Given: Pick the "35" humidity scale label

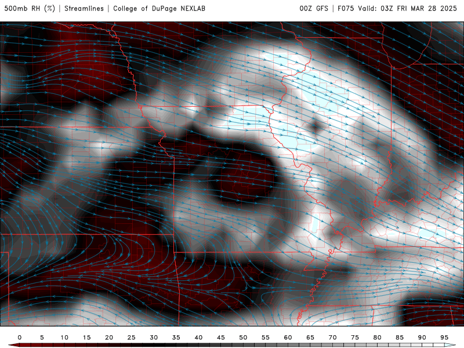Looking at the screenshot, I should pyautogui.click(x=176, y=338).
